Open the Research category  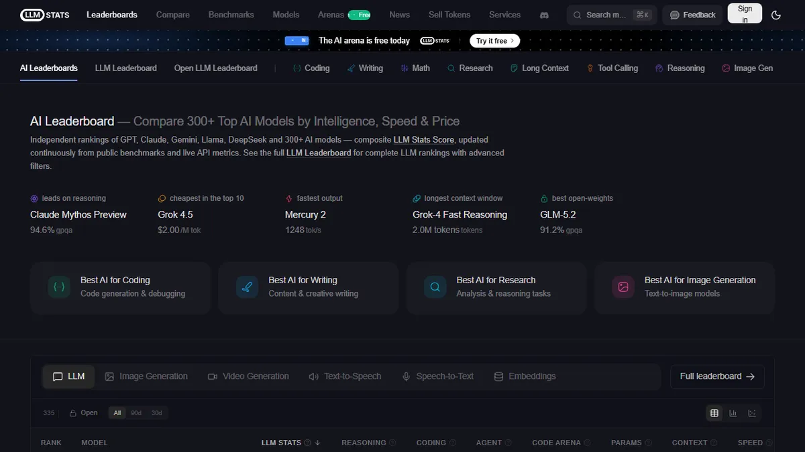(x=470, y=68)
